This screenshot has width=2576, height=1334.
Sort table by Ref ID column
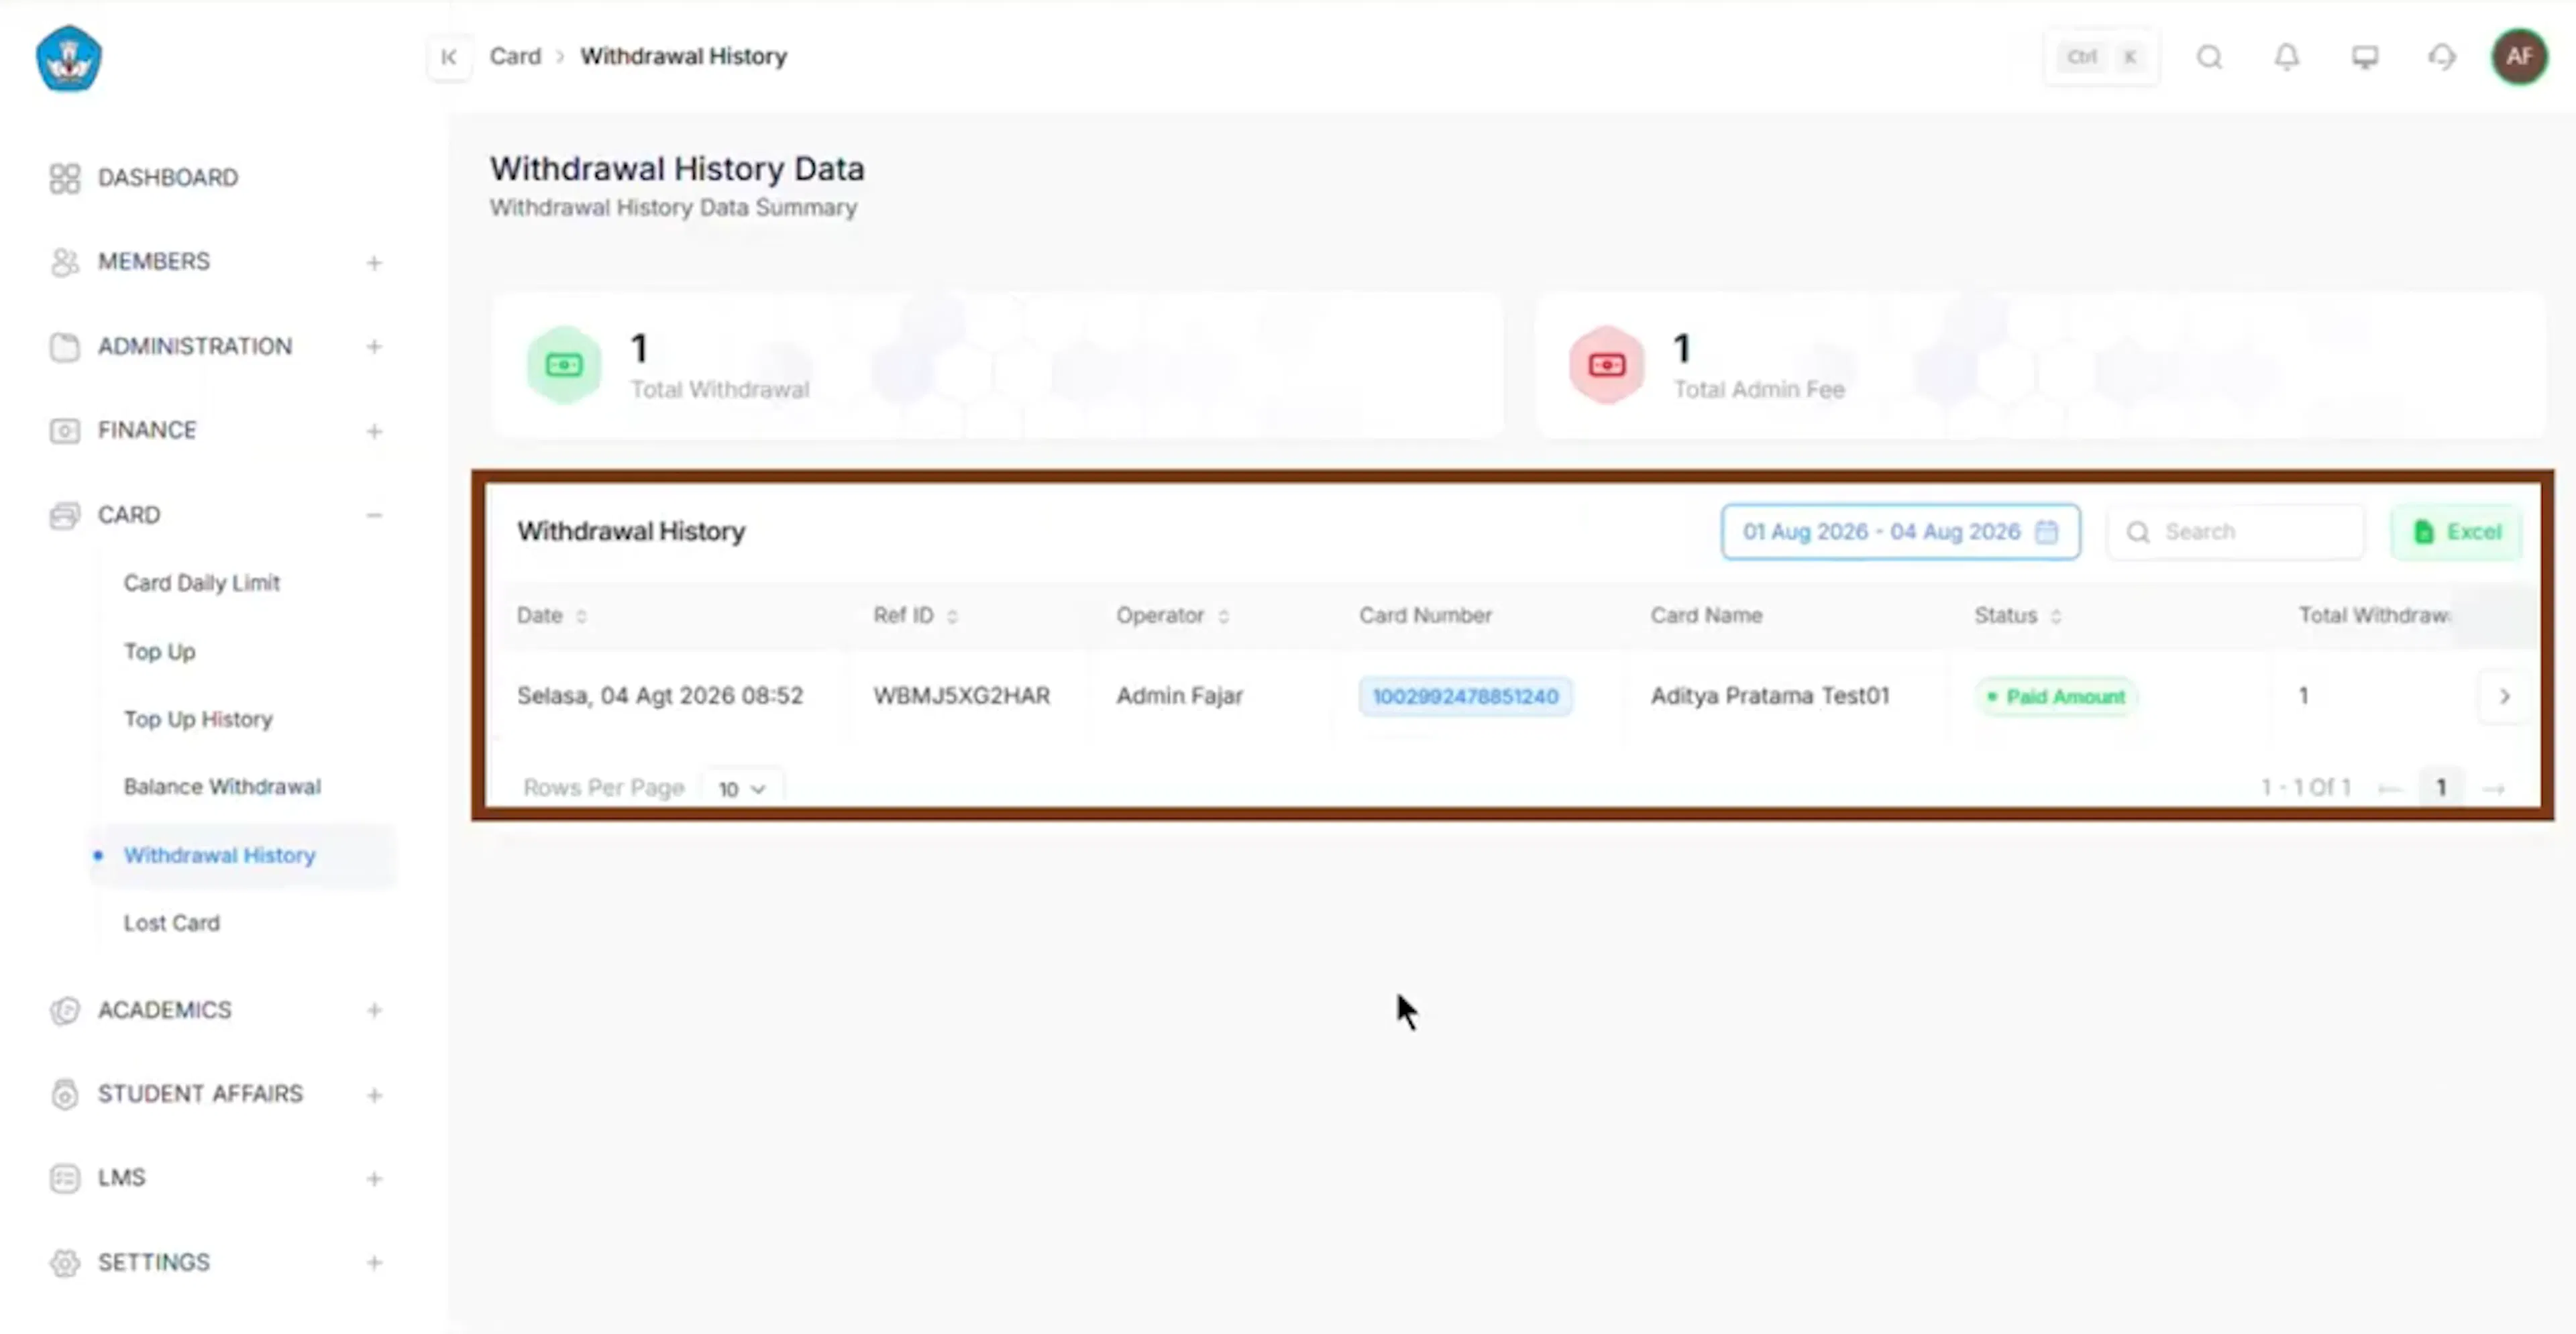952,616
